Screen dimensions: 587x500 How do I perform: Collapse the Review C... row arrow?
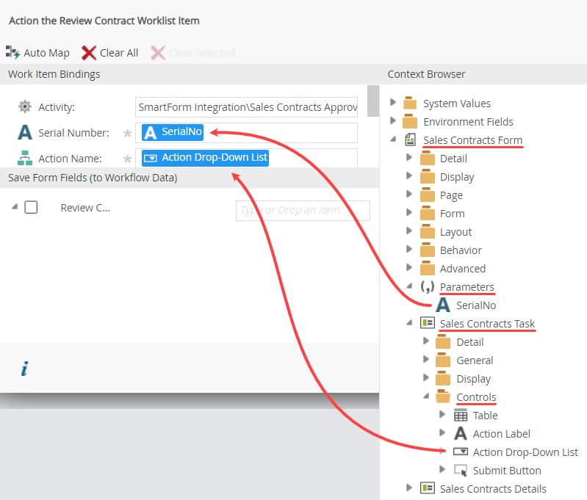coord(15,206)
